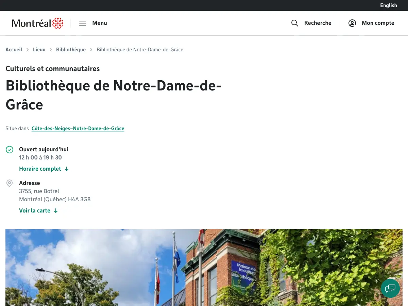The height and width of the screenshot is (306, 408).
Task: Click breadcrumb text Bibliothèque de Notre-Dame-de-Grâce
Action: 140,50
